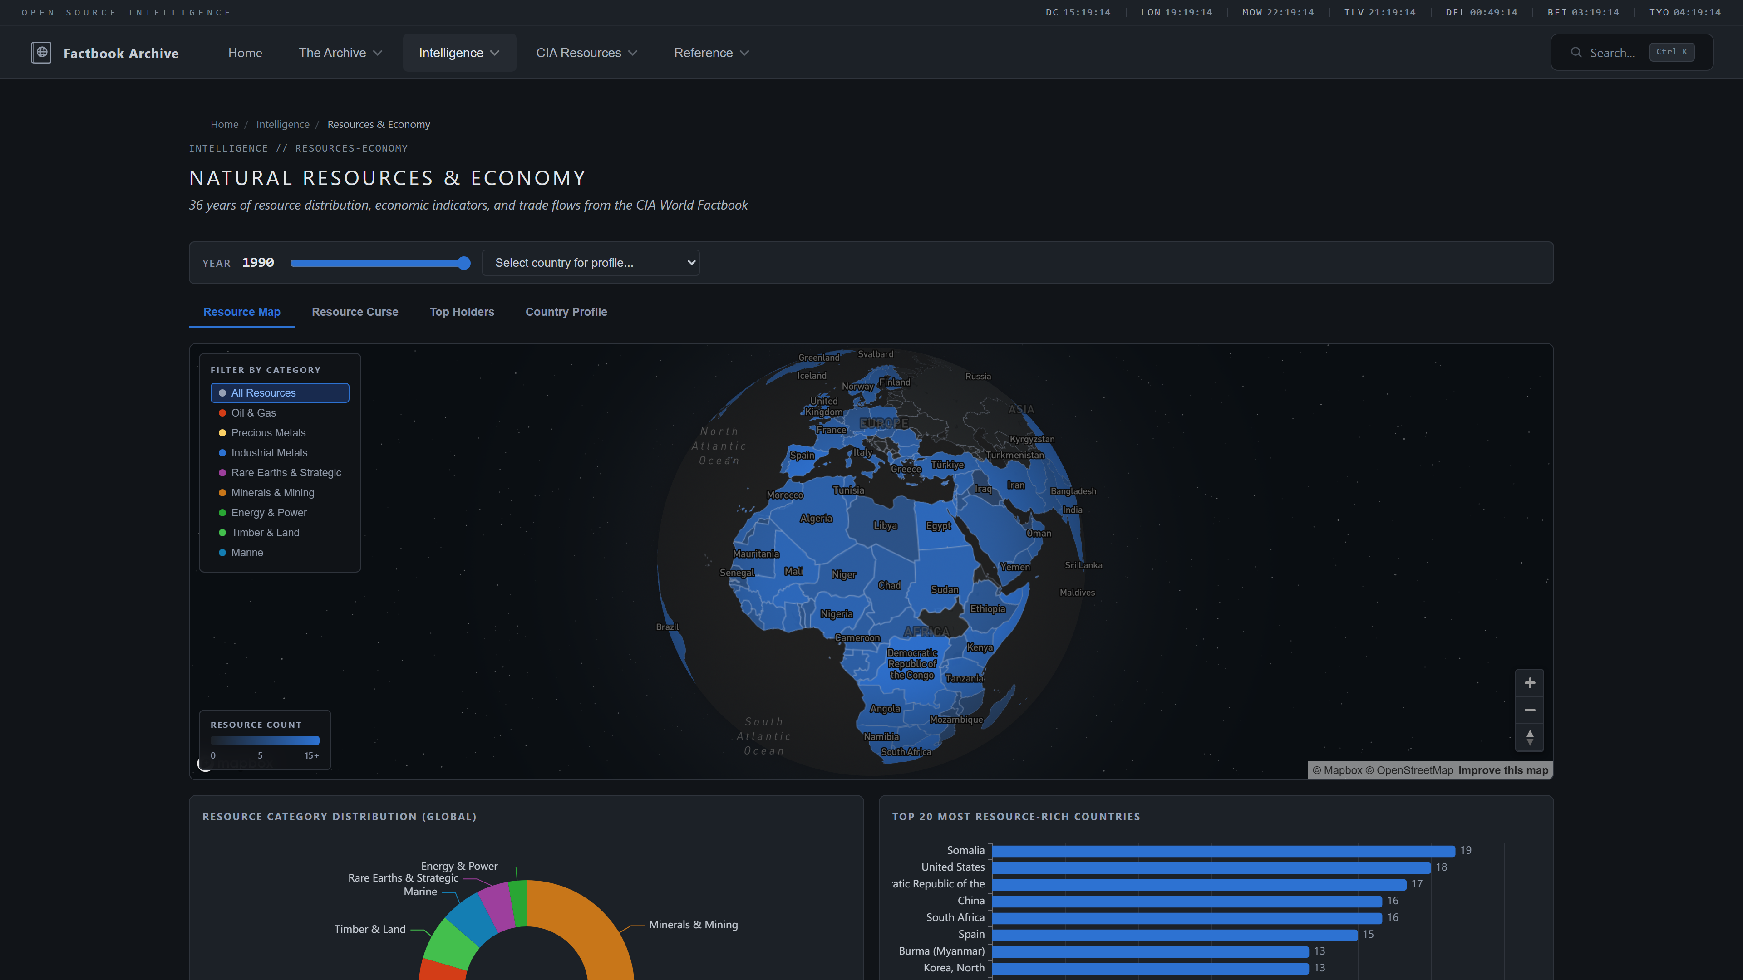Expand The Archive navigation menu
Screen dimensions: 1743x980
[340, 53]
